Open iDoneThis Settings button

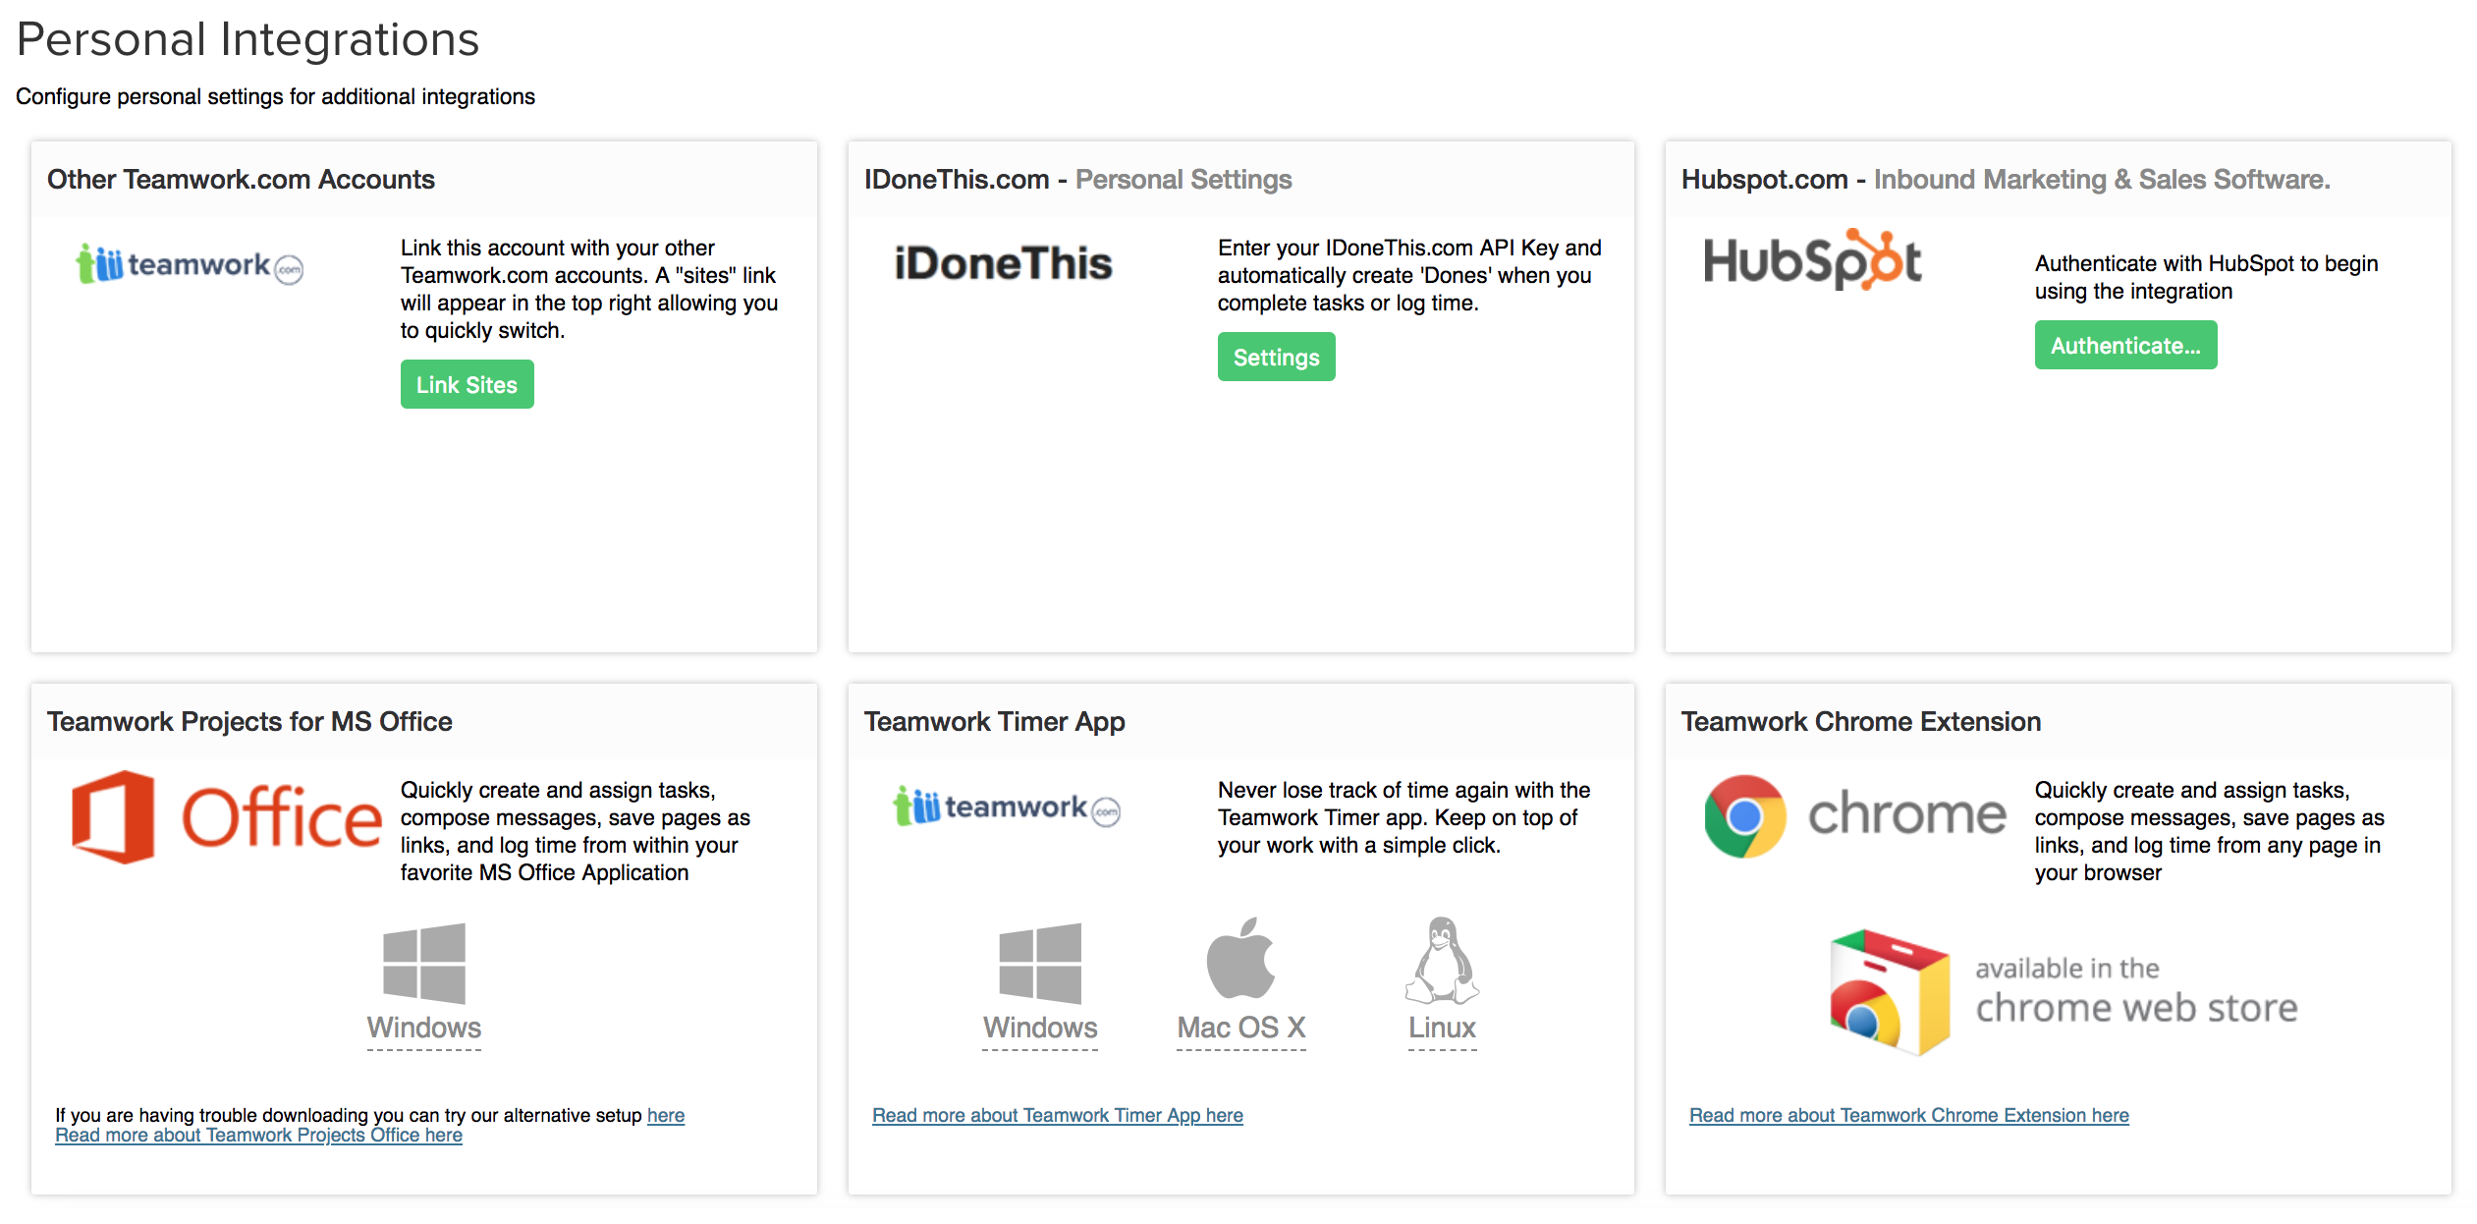coord(1276,357)
